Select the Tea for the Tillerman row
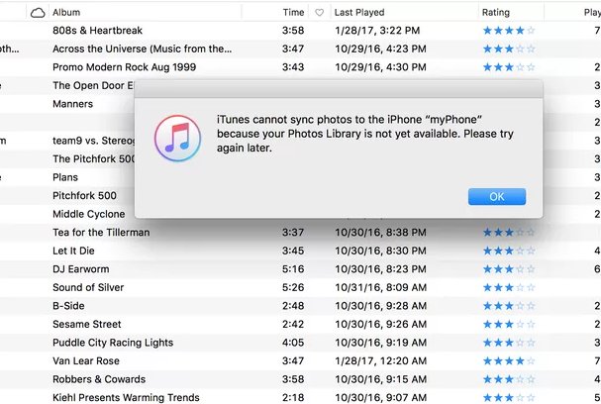The height and width of the screenshot is (404, 601). tap(301, 233)
